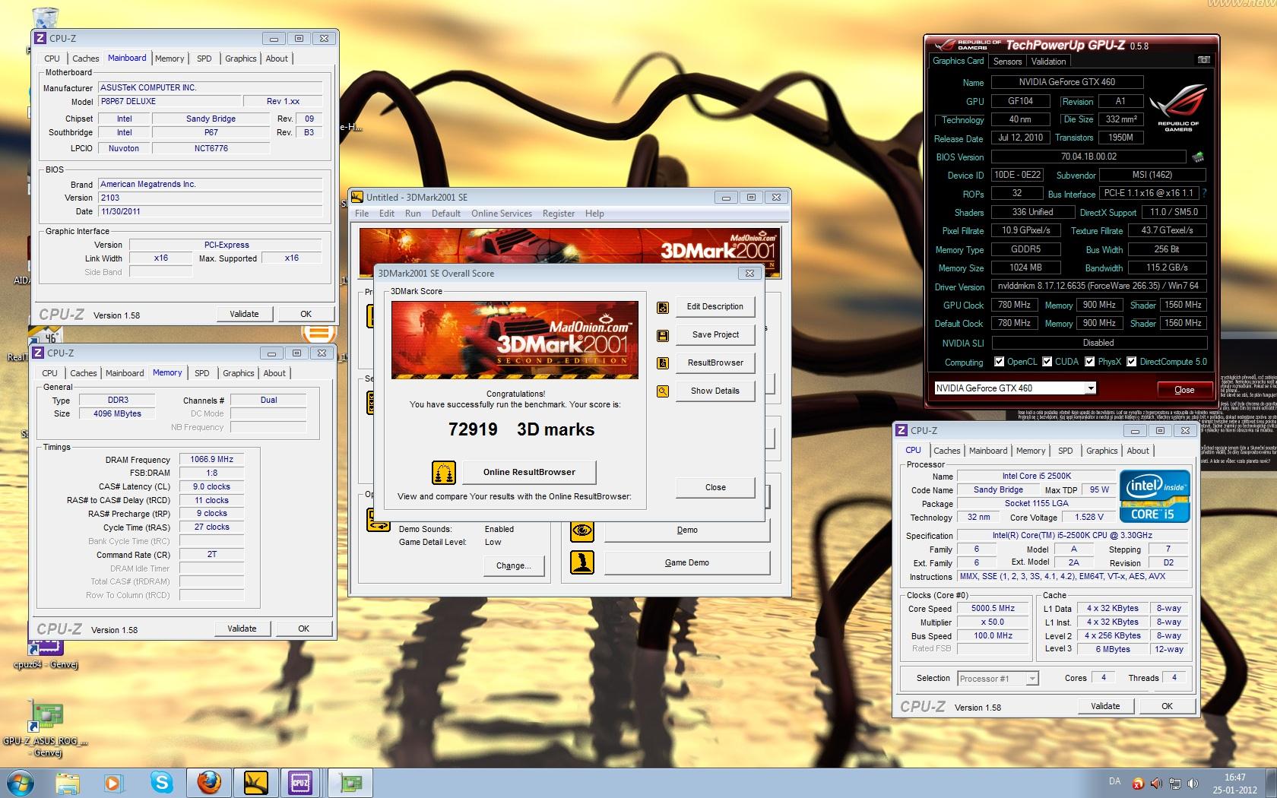
Task: Click the BIOS Version field 70.04.1B.00.02
Action: (1088, 157)
